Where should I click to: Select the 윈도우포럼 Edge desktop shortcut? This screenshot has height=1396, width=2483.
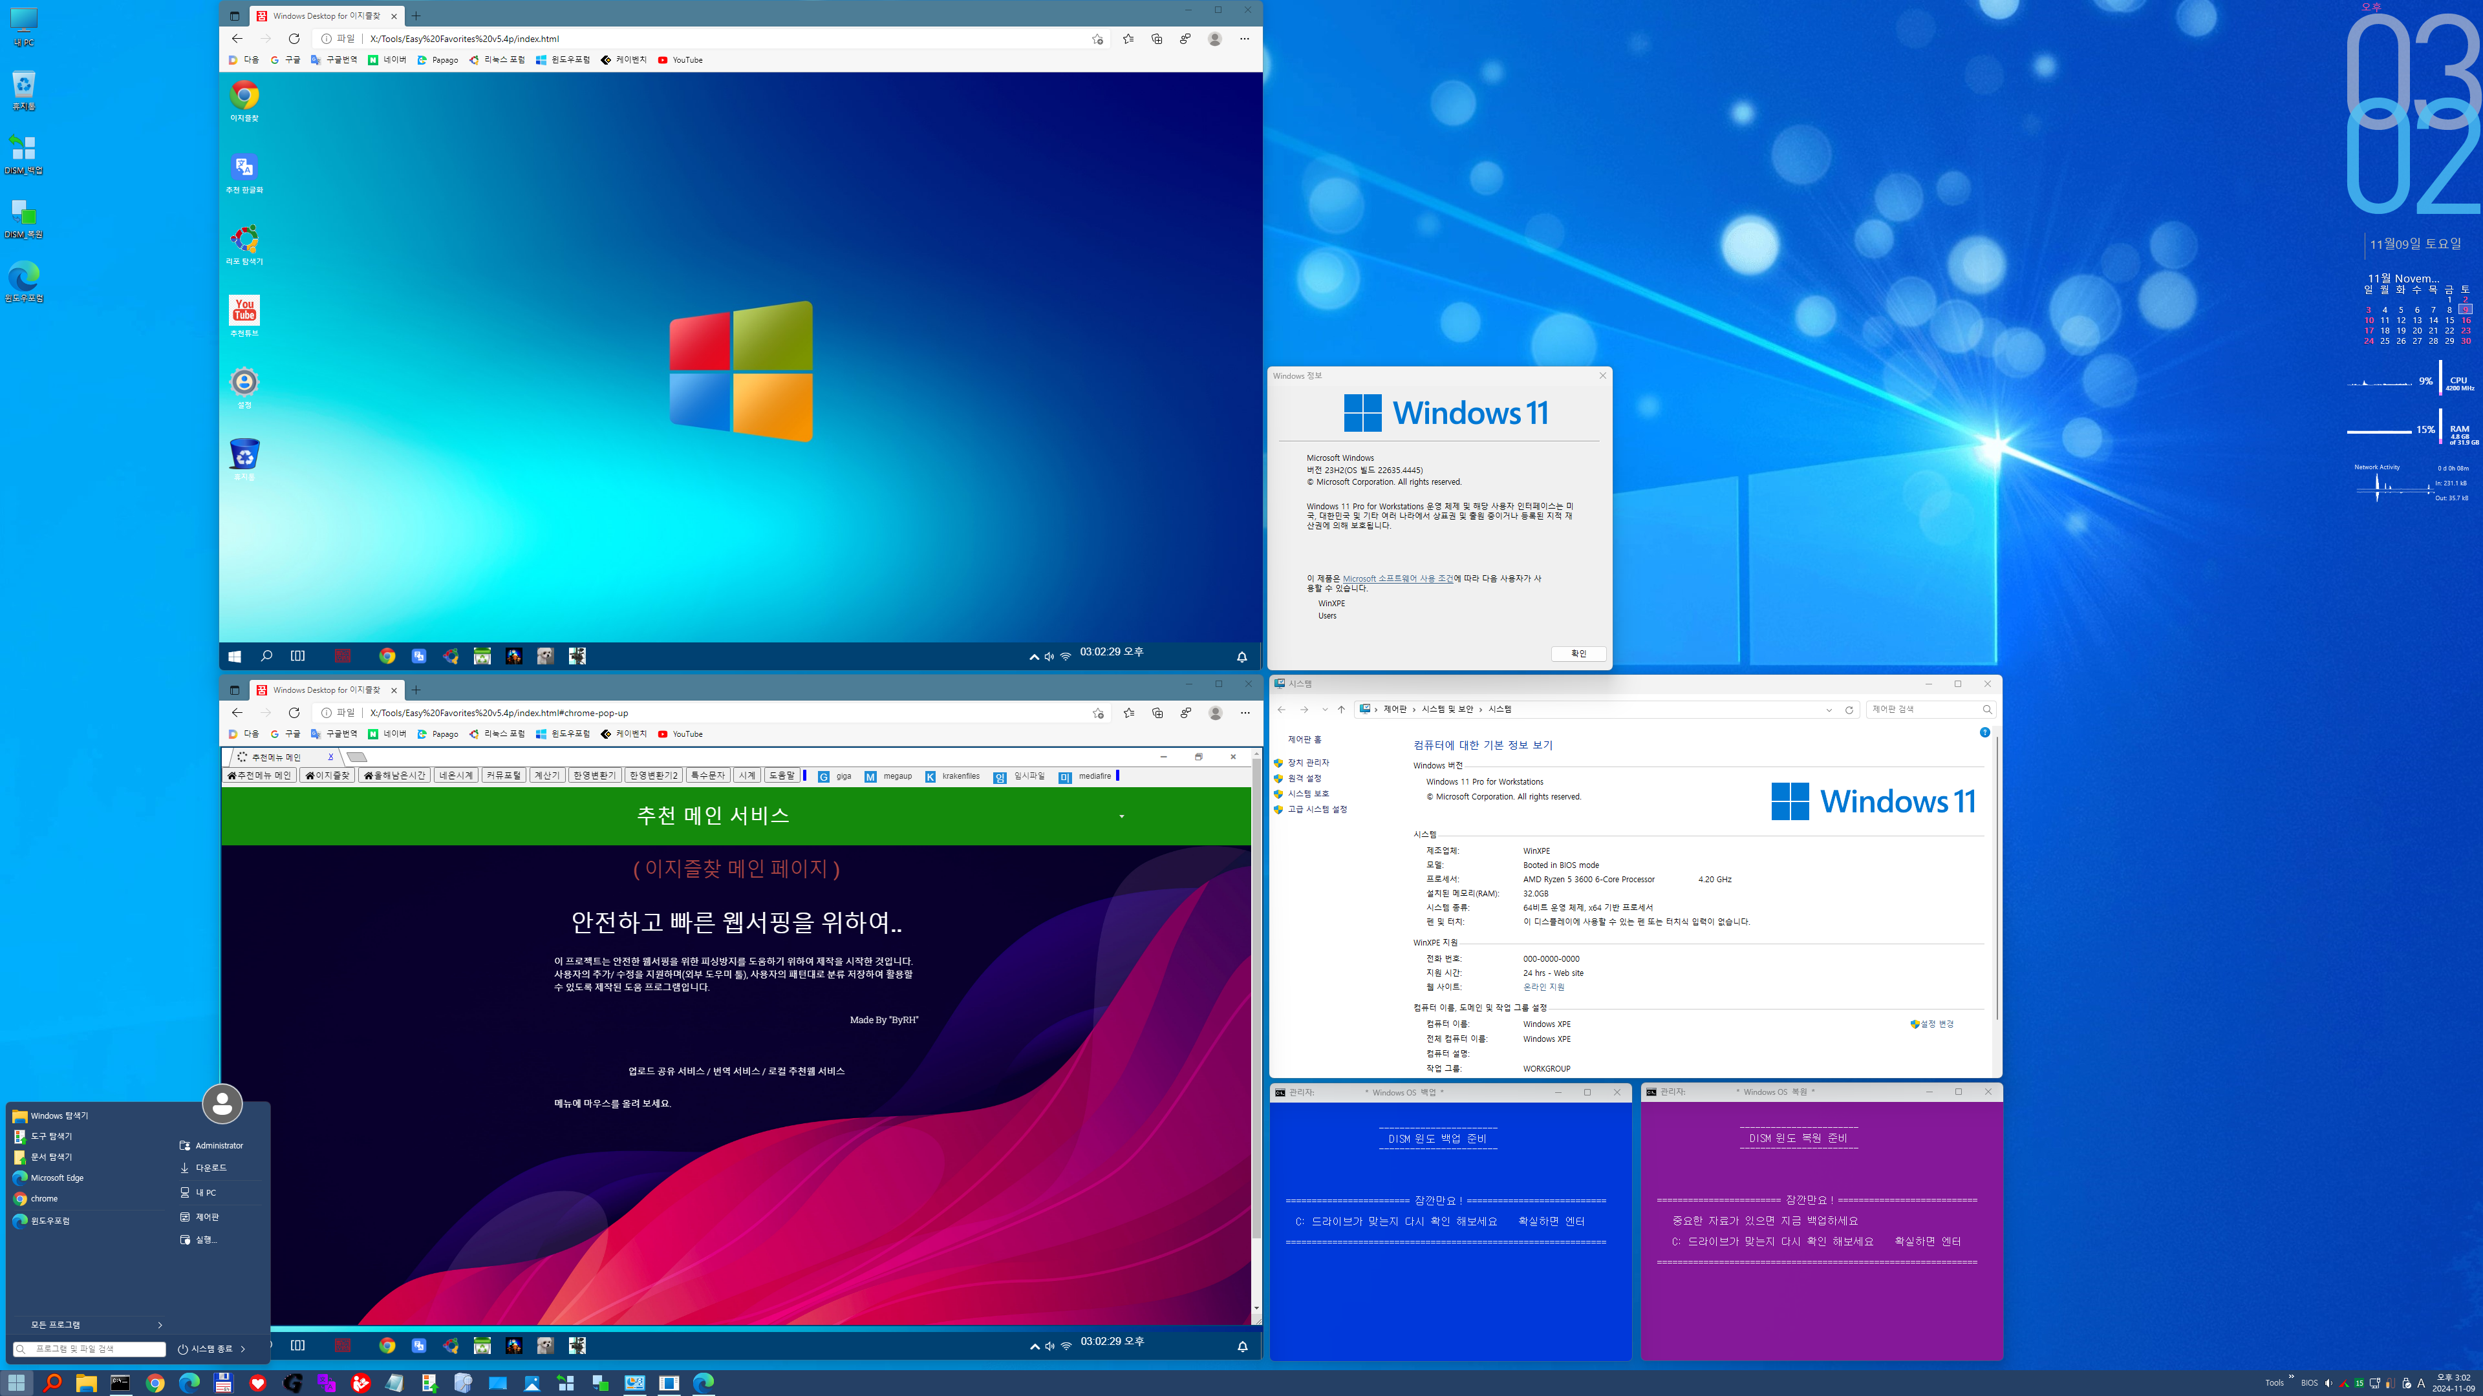tap(23, 282)
